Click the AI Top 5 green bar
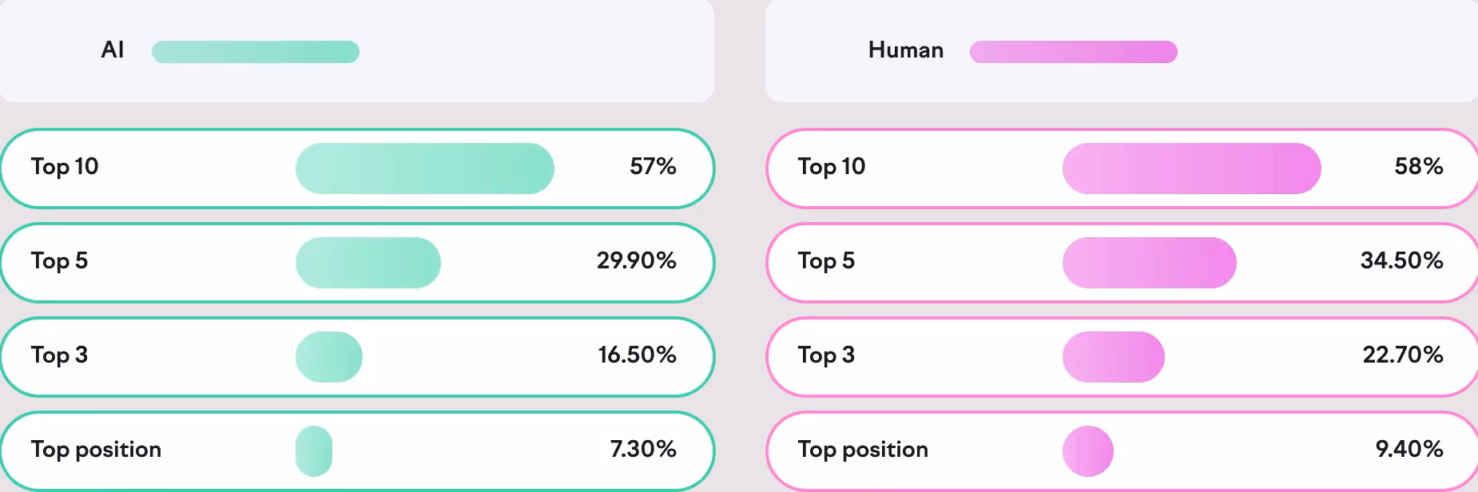The width and height of the screenshot is (1478, 492). 368,263
